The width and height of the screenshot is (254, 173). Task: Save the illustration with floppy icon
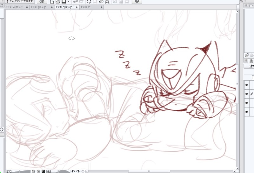tap(64, 2)
